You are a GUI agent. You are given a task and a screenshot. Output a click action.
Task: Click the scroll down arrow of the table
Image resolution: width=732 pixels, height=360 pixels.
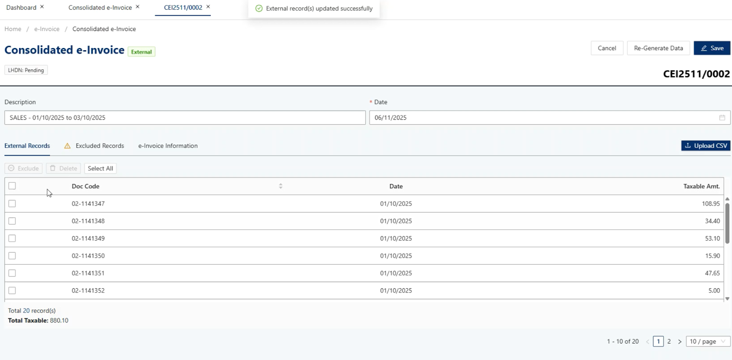(727, 299)
